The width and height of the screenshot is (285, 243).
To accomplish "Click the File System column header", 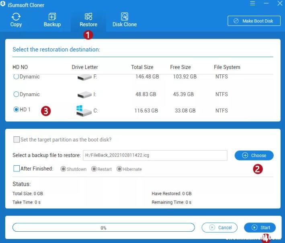I will click(x=227, y=67).
